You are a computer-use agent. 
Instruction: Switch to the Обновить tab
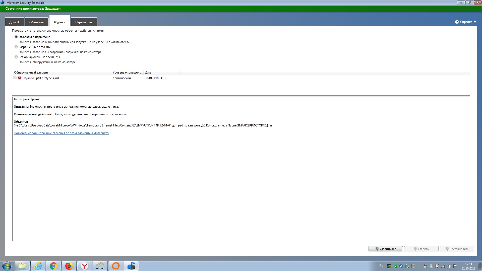pos(36,22)
